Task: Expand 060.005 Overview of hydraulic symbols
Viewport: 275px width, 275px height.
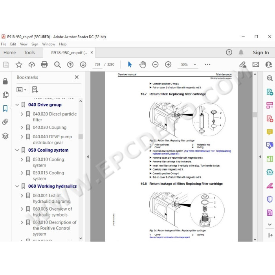Action: click(22, 209)
